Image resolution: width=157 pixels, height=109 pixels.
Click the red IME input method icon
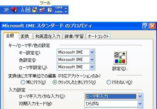click(14, 10)
